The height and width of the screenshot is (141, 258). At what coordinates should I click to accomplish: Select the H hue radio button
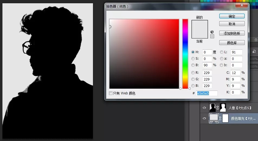click(193, 52)
